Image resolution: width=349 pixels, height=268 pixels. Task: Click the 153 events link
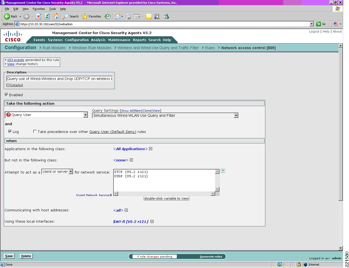click(x=16, y=60)
